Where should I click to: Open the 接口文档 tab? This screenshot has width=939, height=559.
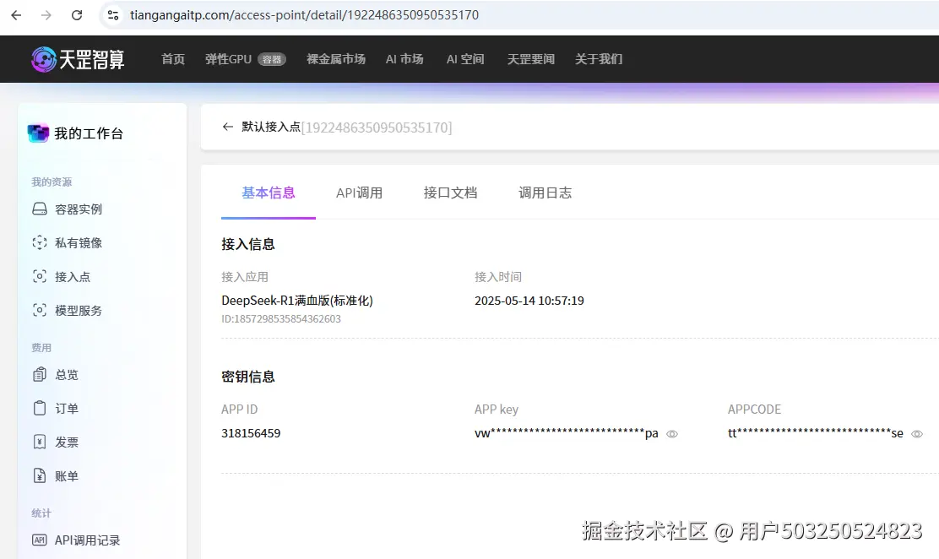(451, 193)
